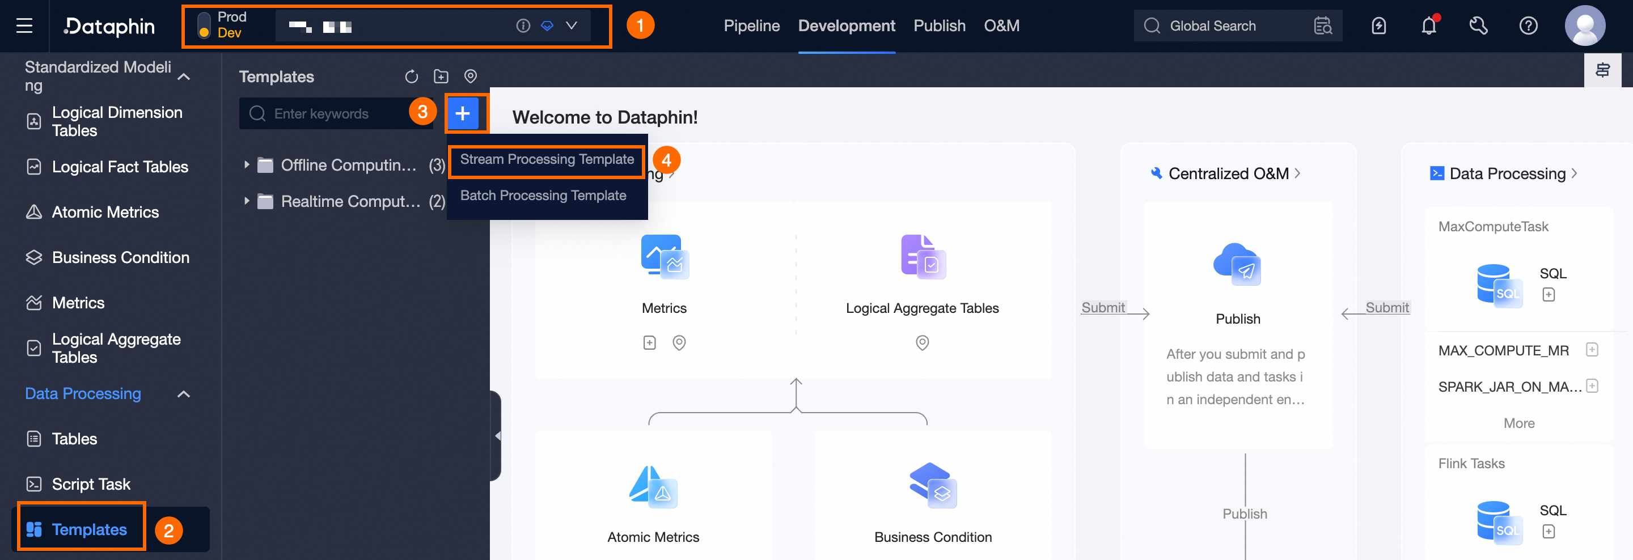Click the add icon under Metrics card
The image size is (1633, 560).
coord(649,343)
